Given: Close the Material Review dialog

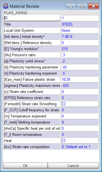Looking at the screenshot, I should click(94, 6).
